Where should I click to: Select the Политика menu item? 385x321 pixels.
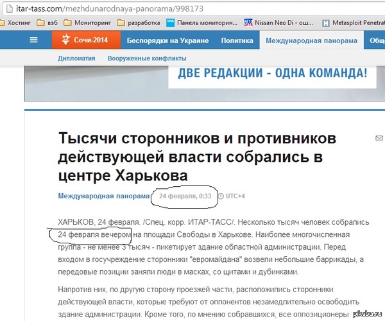pos(237,40)
